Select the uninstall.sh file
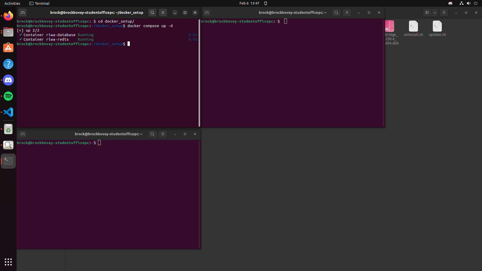This screenshot has height=271, width=482. tap(413, 29)
